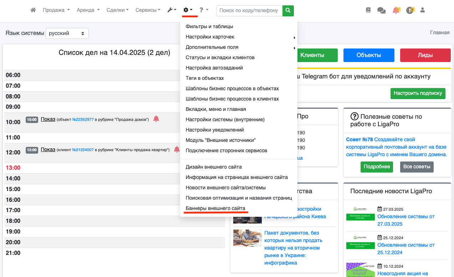This screenshot has width=454, height=277.
Task: Choose Фильтры и таблицы from menu
Action: click(209, 26)
